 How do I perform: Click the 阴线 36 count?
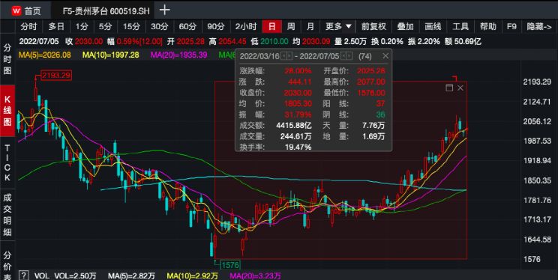click(380, 115)
